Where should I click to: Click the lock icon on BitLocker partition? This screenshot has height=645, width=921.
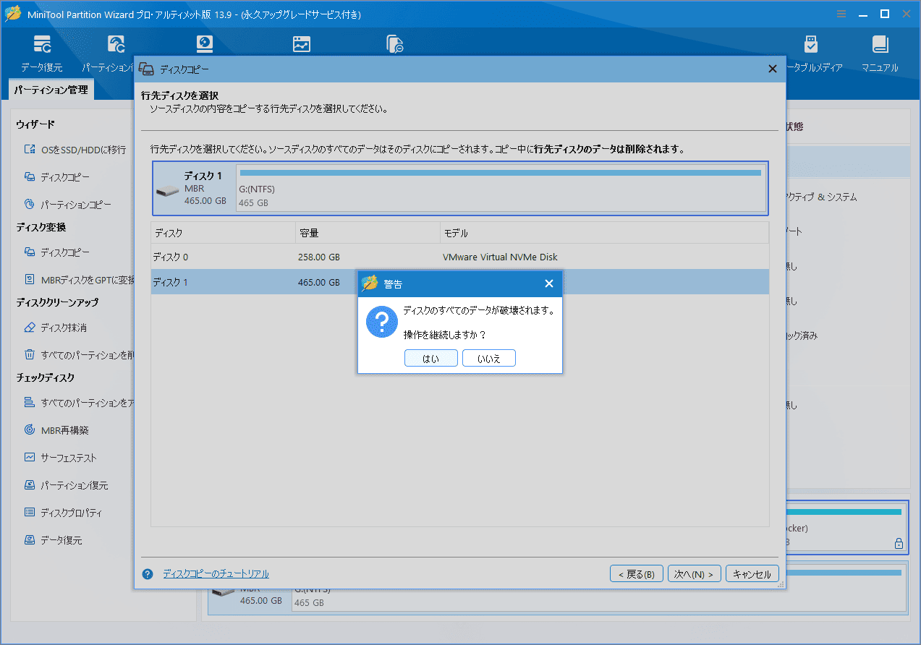click(x=899, y=543)
